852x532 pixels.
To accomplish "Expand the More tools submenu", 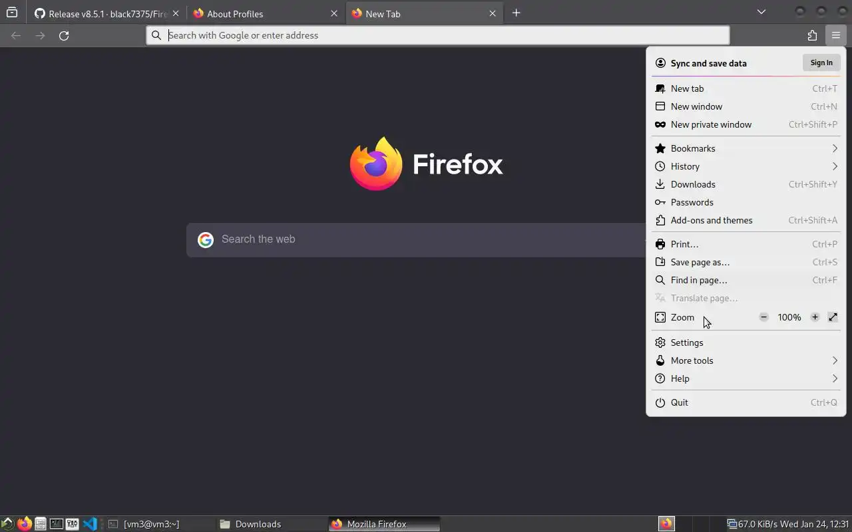I will 746,360.
